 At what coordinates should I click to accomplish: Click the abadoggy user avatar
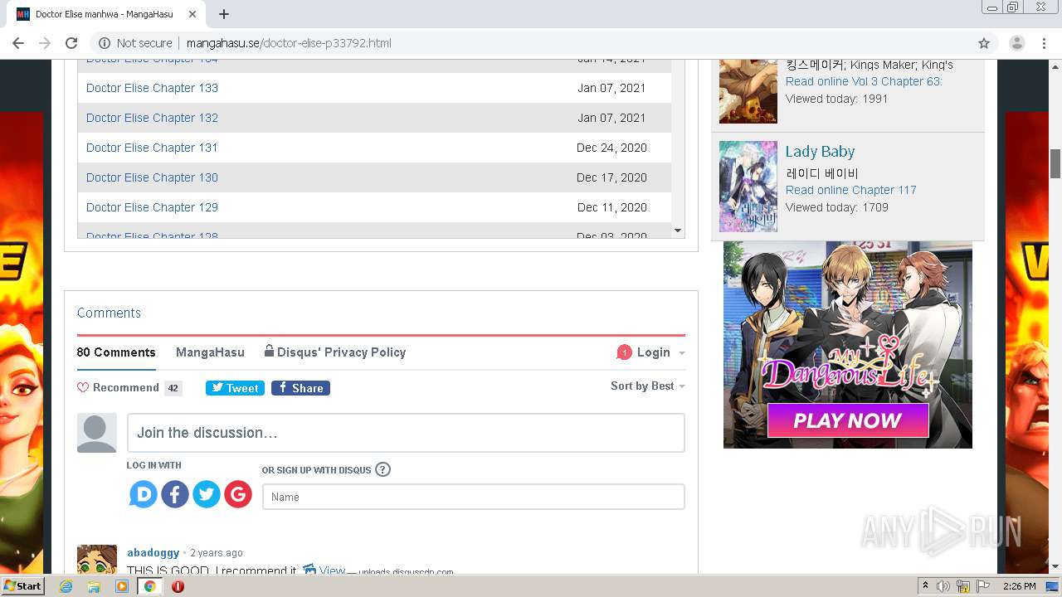click(97, 560)
